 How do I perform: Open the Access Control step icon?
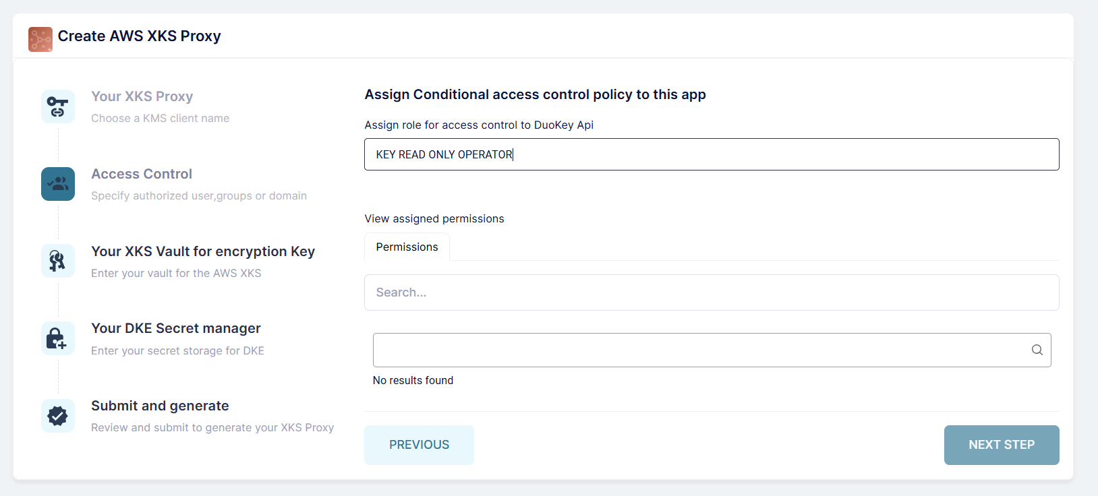click(58, 184)
